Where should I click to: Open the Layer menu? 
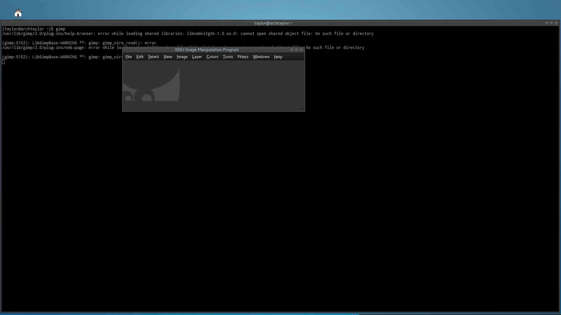click(197, 57)
